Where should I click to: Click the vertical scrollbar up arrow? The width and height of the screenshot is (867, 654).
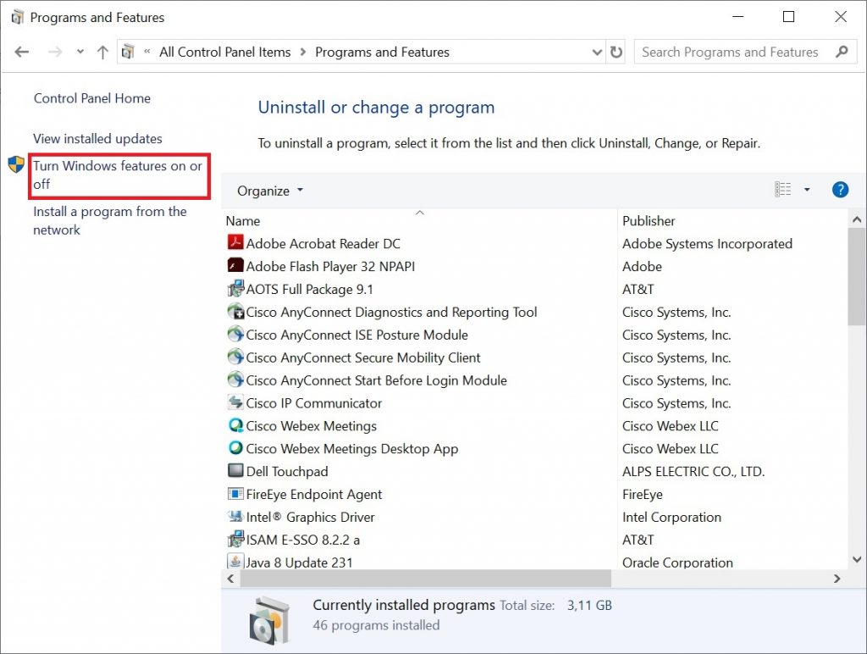[x=857, y=219]
